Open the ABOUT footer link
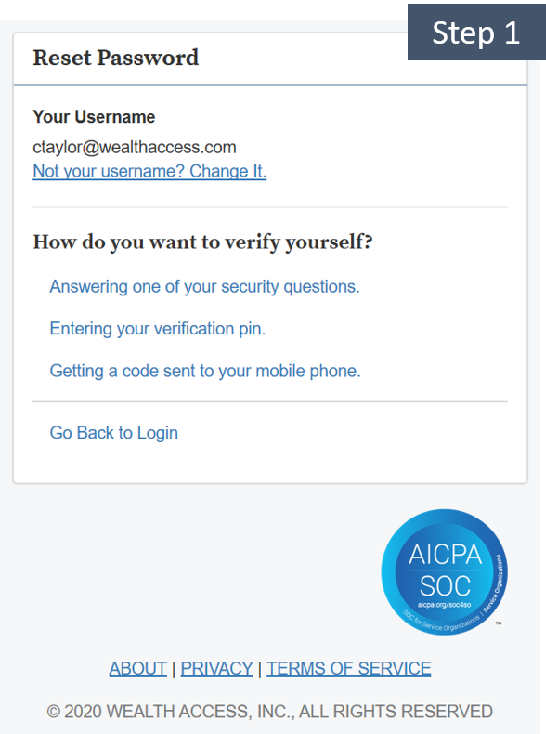 pyautogui.click(x=138, y=668)
